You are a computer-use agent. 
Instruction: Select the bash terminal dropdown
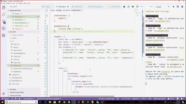[162, 7]
